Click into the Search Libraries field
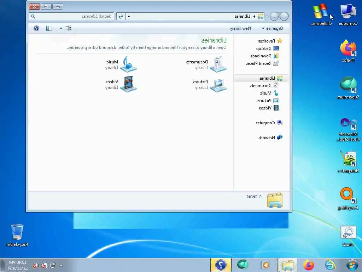 [x=71, y=16]
